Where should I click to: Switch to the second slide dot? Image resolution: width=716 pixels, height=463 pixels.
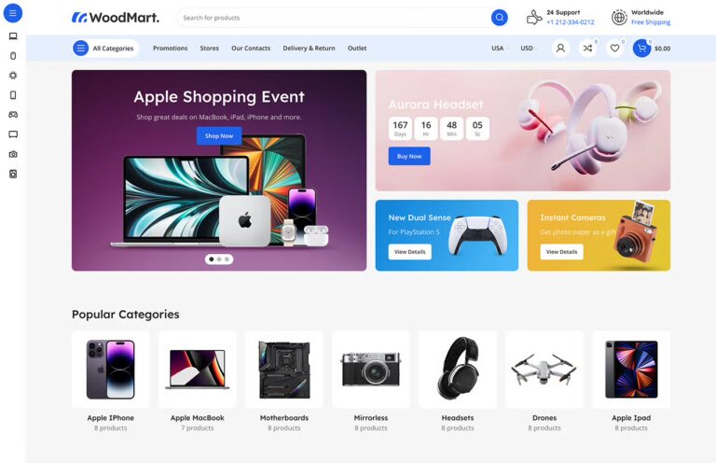click(x=219, y=260)
